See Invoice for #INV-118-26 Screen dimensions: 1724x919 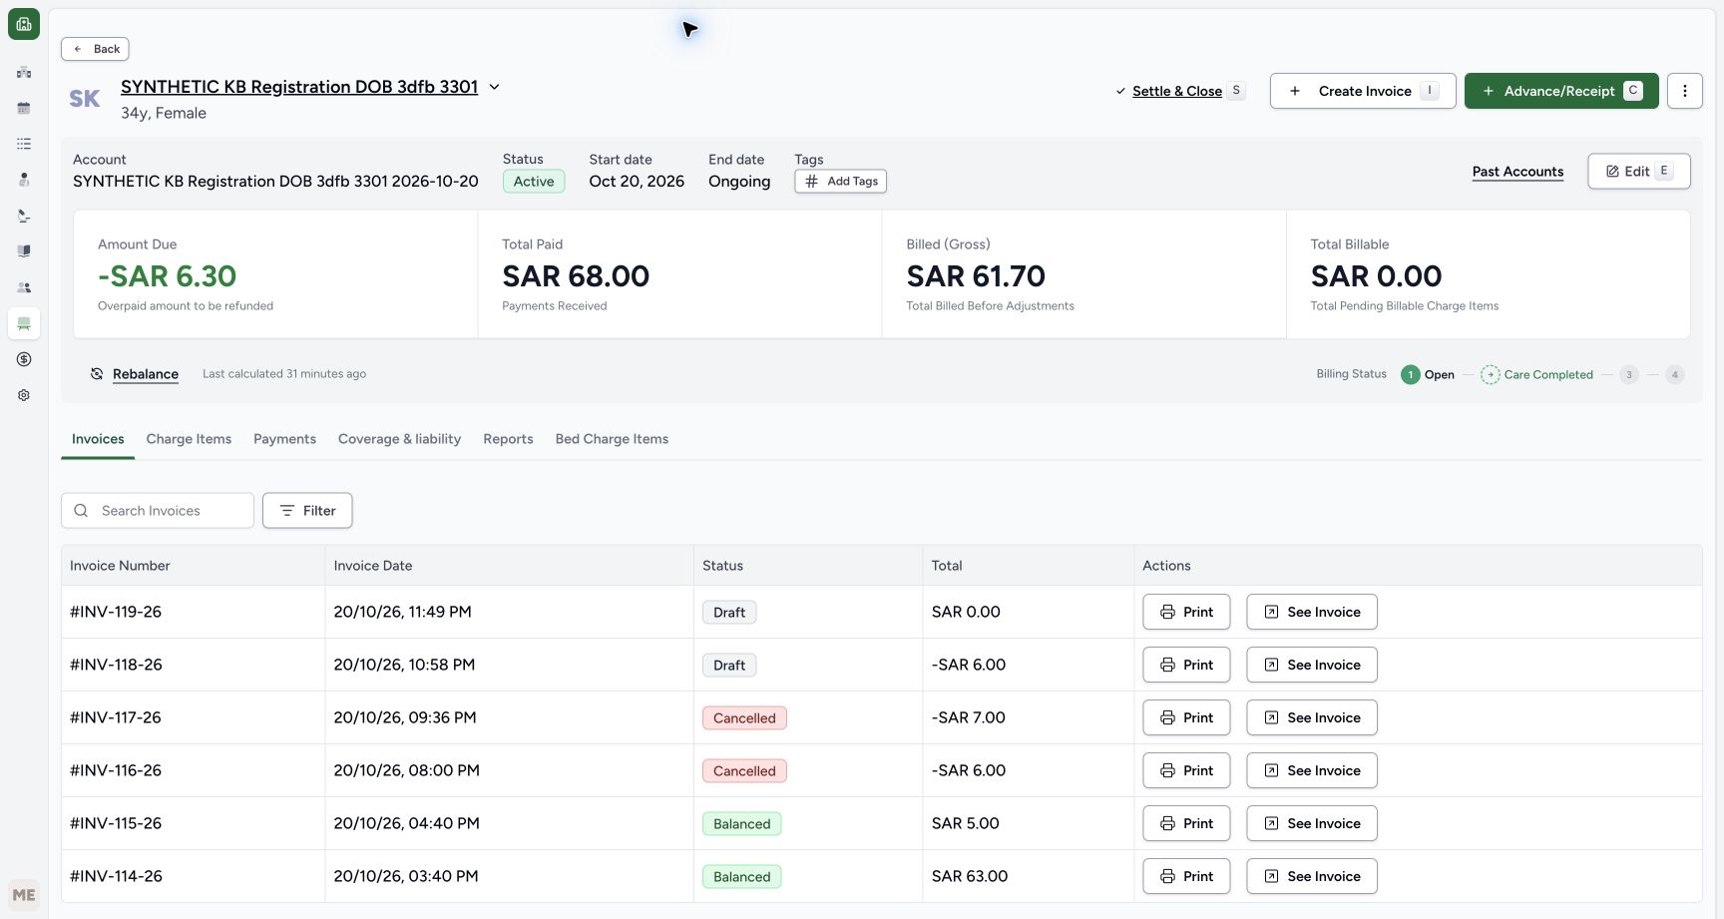click(1312, 665)
